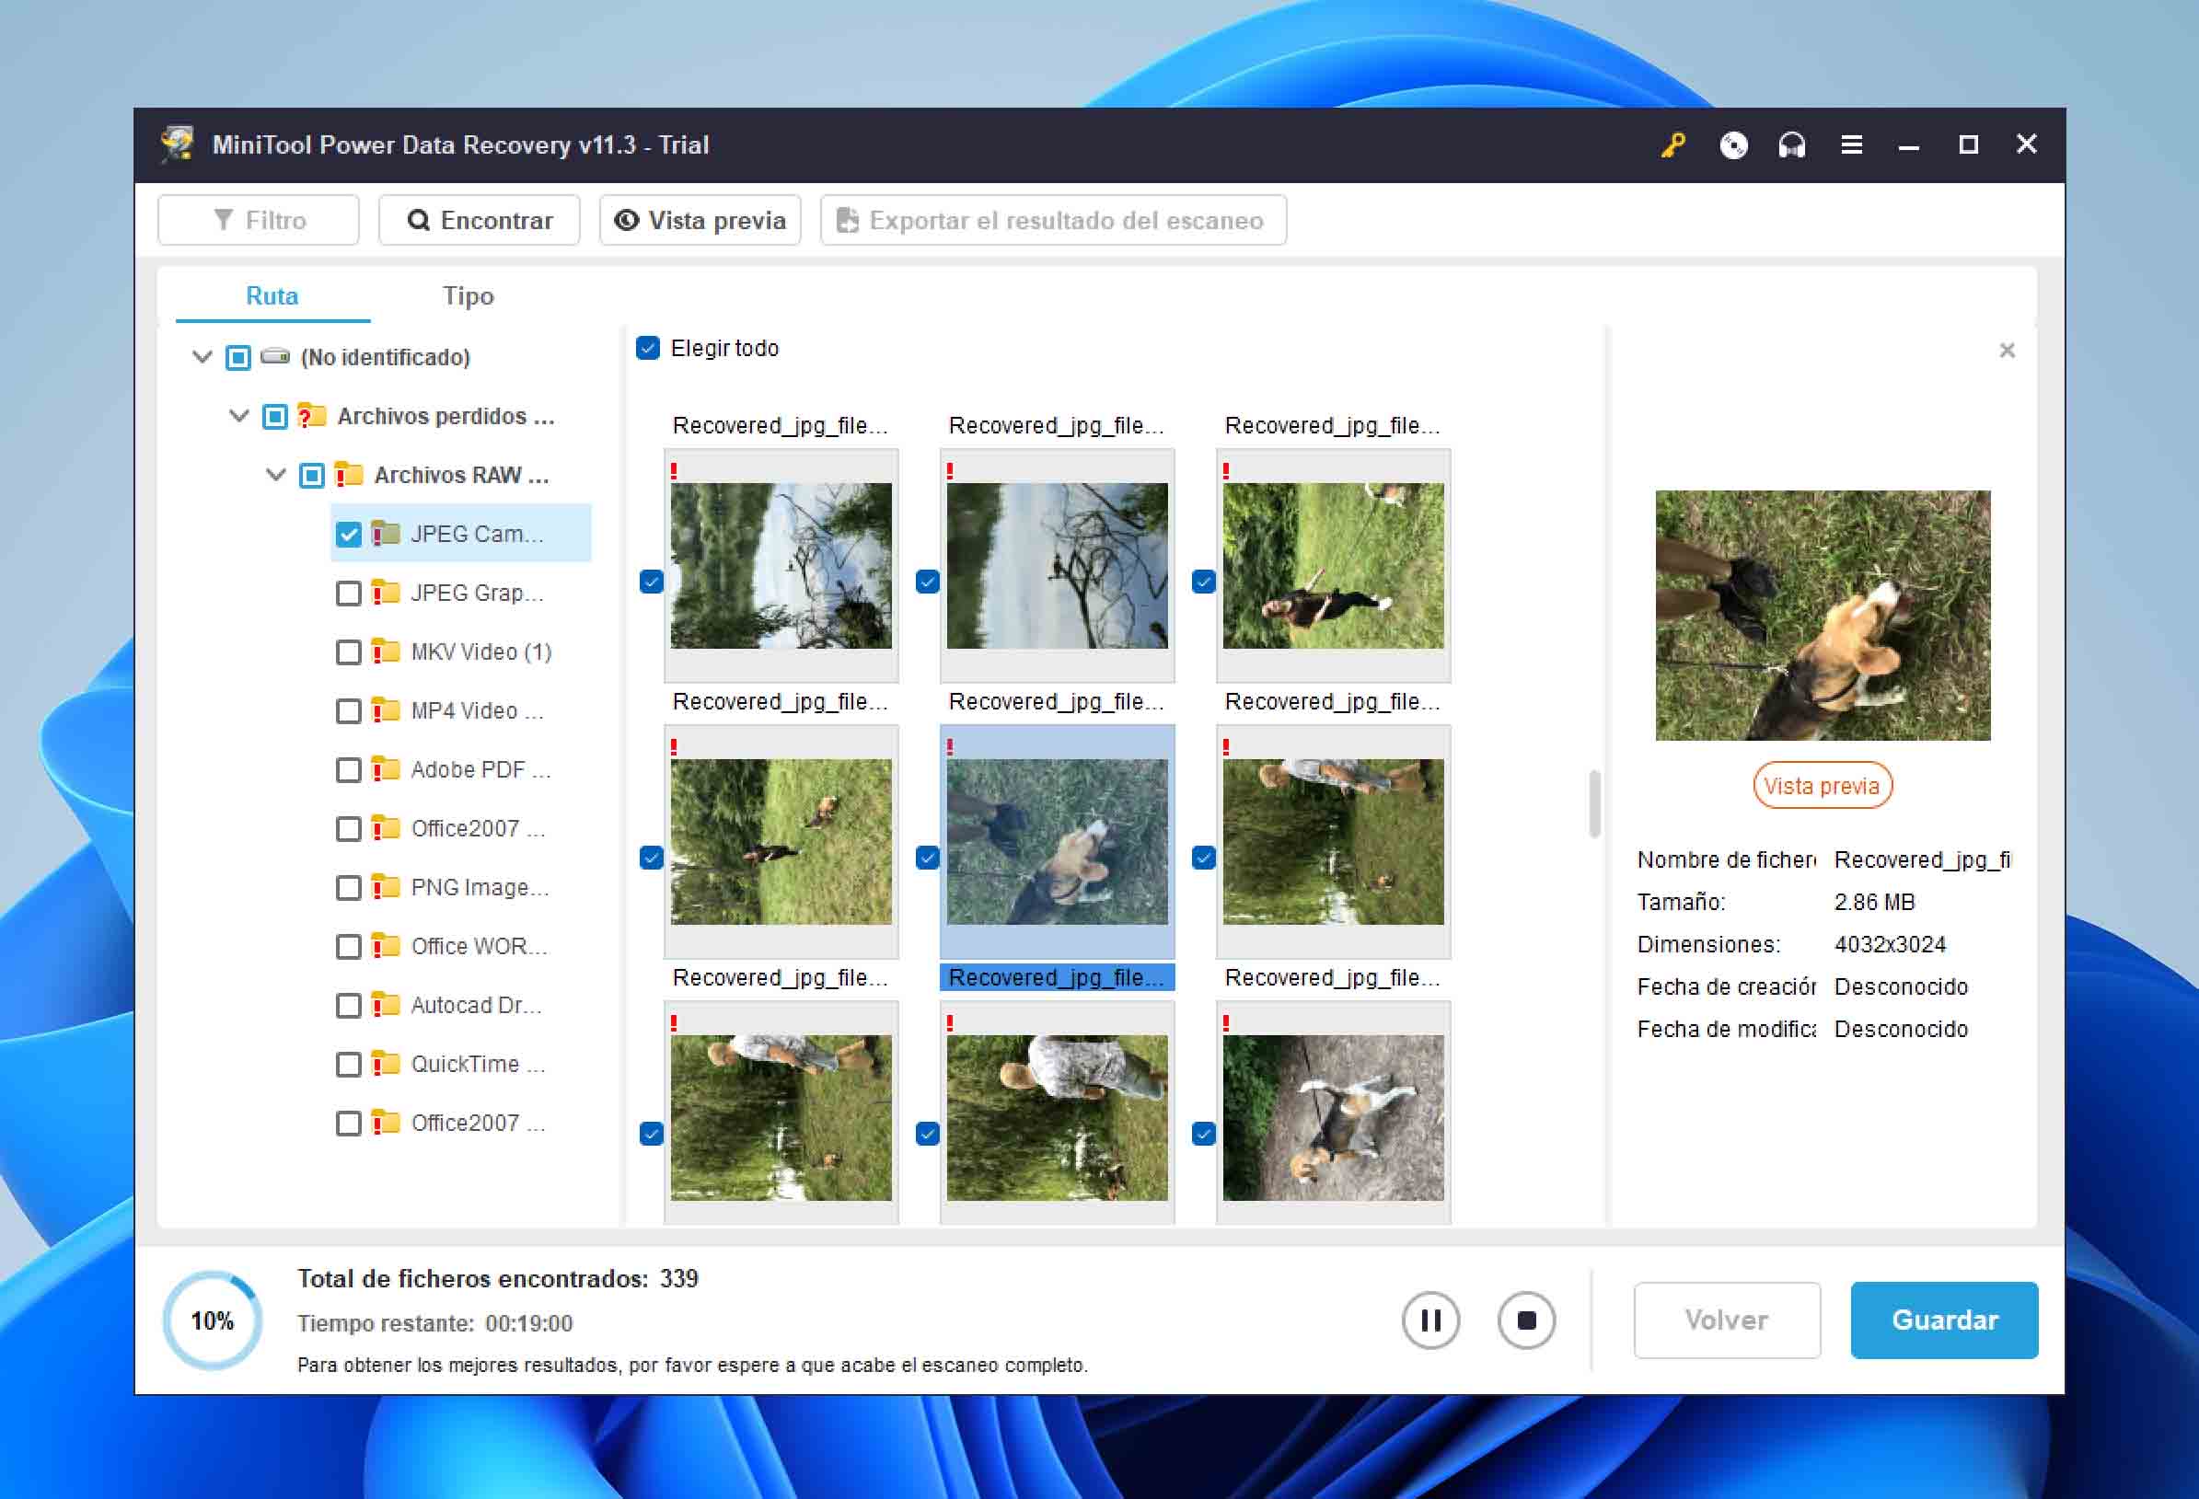
Task: Pause the scan with the pause button
Action: coord(1429,1320)
